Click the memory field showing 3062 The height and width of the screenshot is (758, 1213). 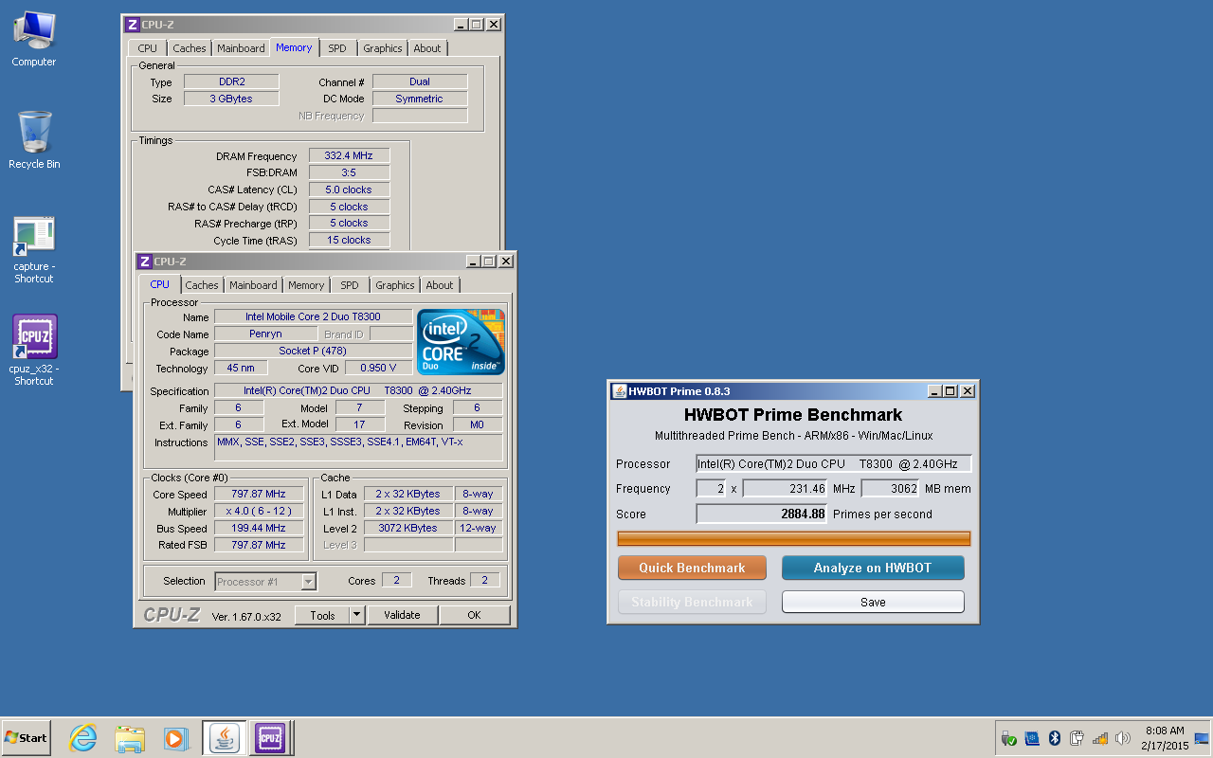tap(890, 489)
